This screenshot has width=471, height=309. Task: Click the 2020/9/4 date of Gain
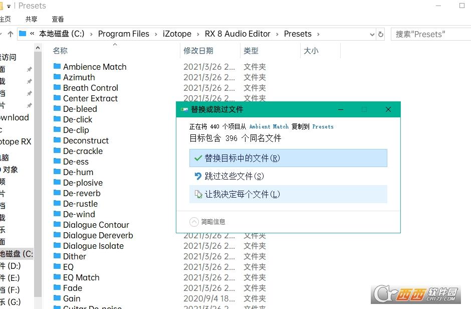(x=209, y=298)
